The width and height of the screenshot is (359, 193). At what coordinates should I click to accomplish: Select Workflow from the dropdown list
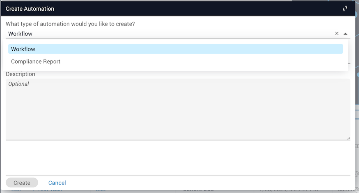coord(175,49)
